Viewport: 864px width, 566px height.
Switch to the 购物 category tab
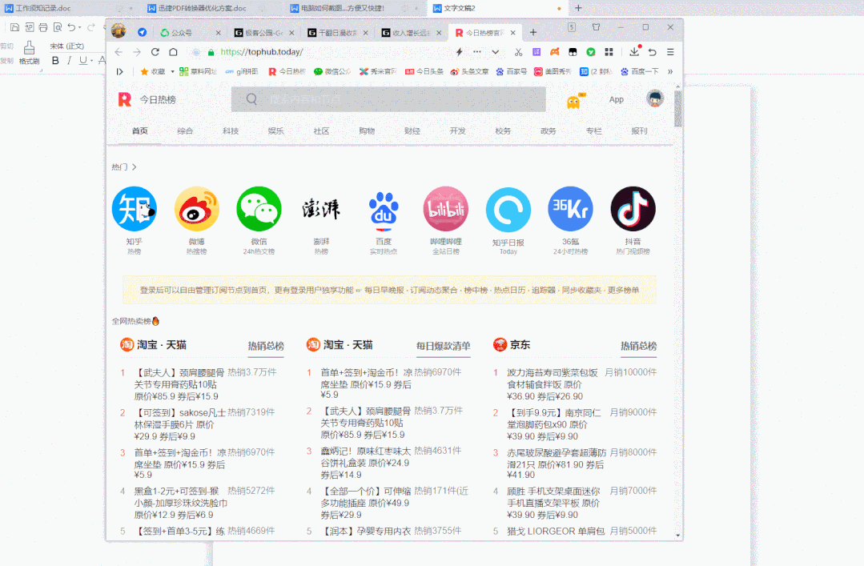coord(366,129)
